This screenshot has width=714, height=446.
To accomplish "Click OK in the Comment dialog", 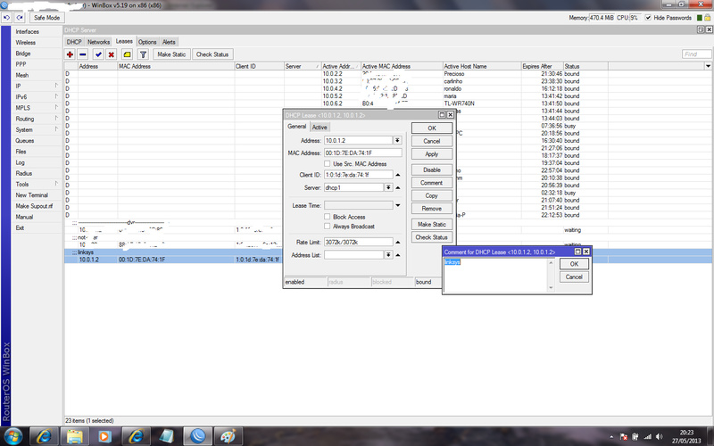I will tap(574, 264).
